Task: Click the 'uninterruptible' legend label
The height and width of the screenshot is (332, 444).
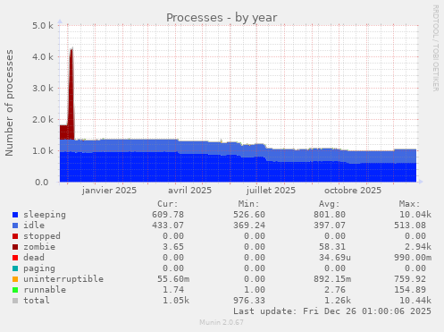Action: (63, 279)
